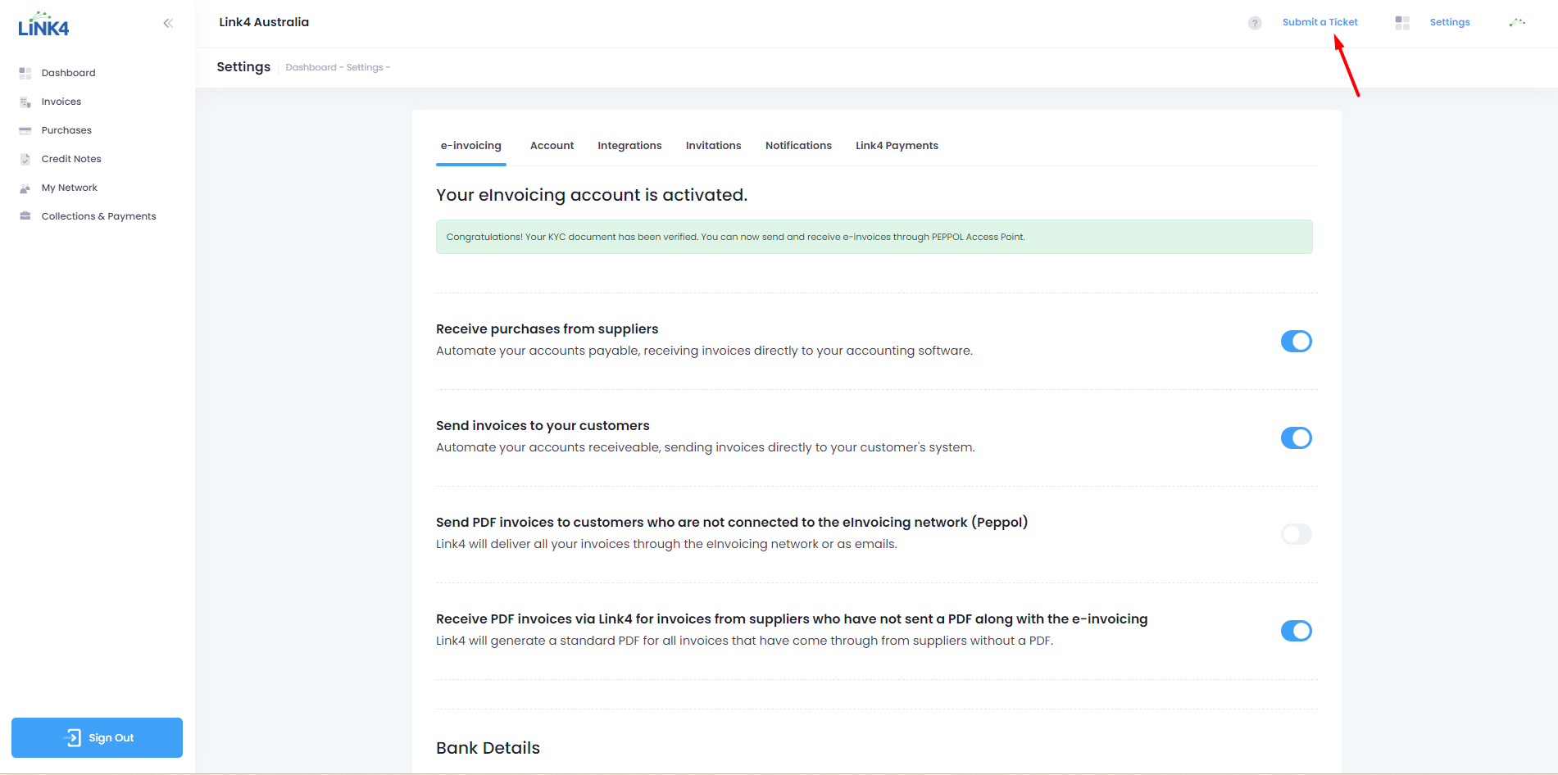
Task: Open the Notifications tab
Action: point(798,146)
